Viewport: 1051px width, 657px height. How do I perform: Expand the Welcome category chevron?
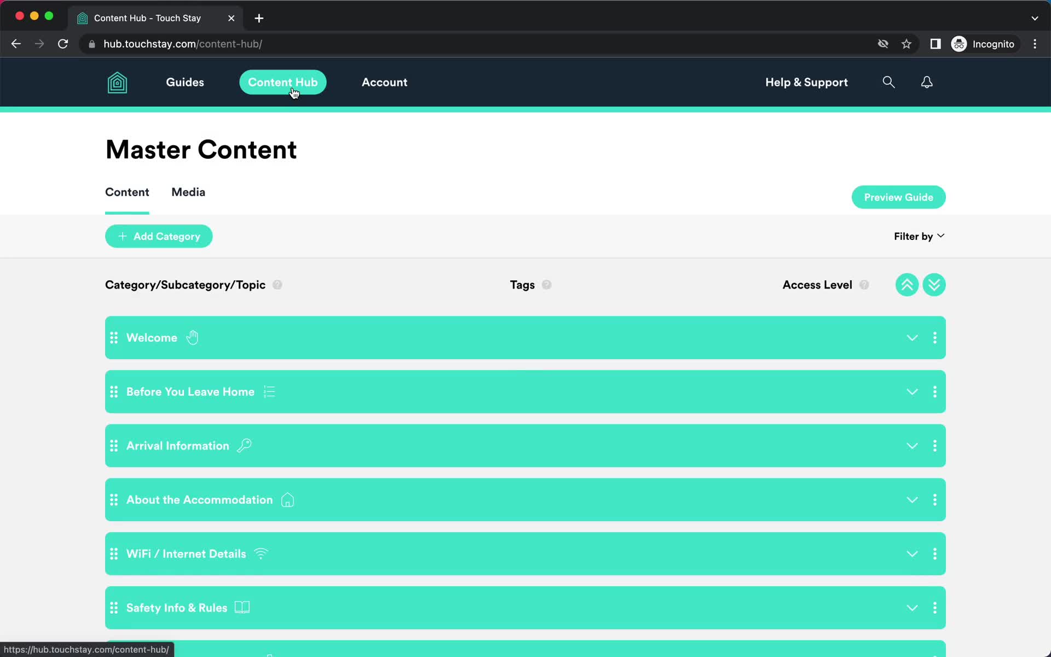pyautogui.click(x=912, y=338)
